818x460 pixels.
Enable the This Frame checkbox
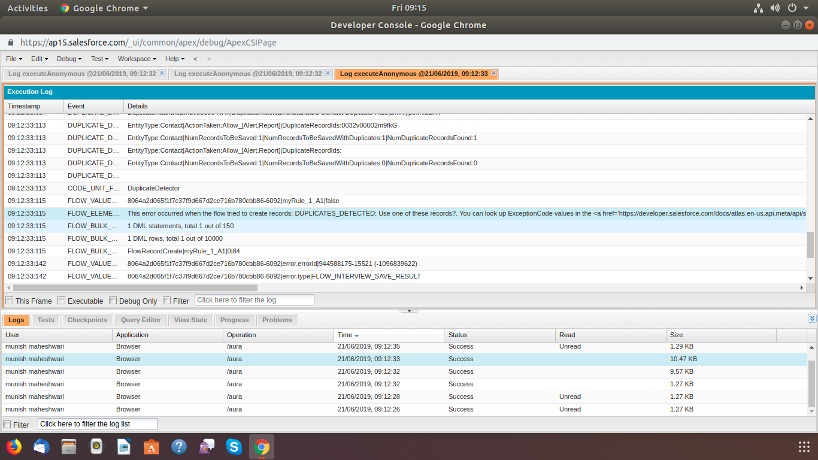(10, 301)
